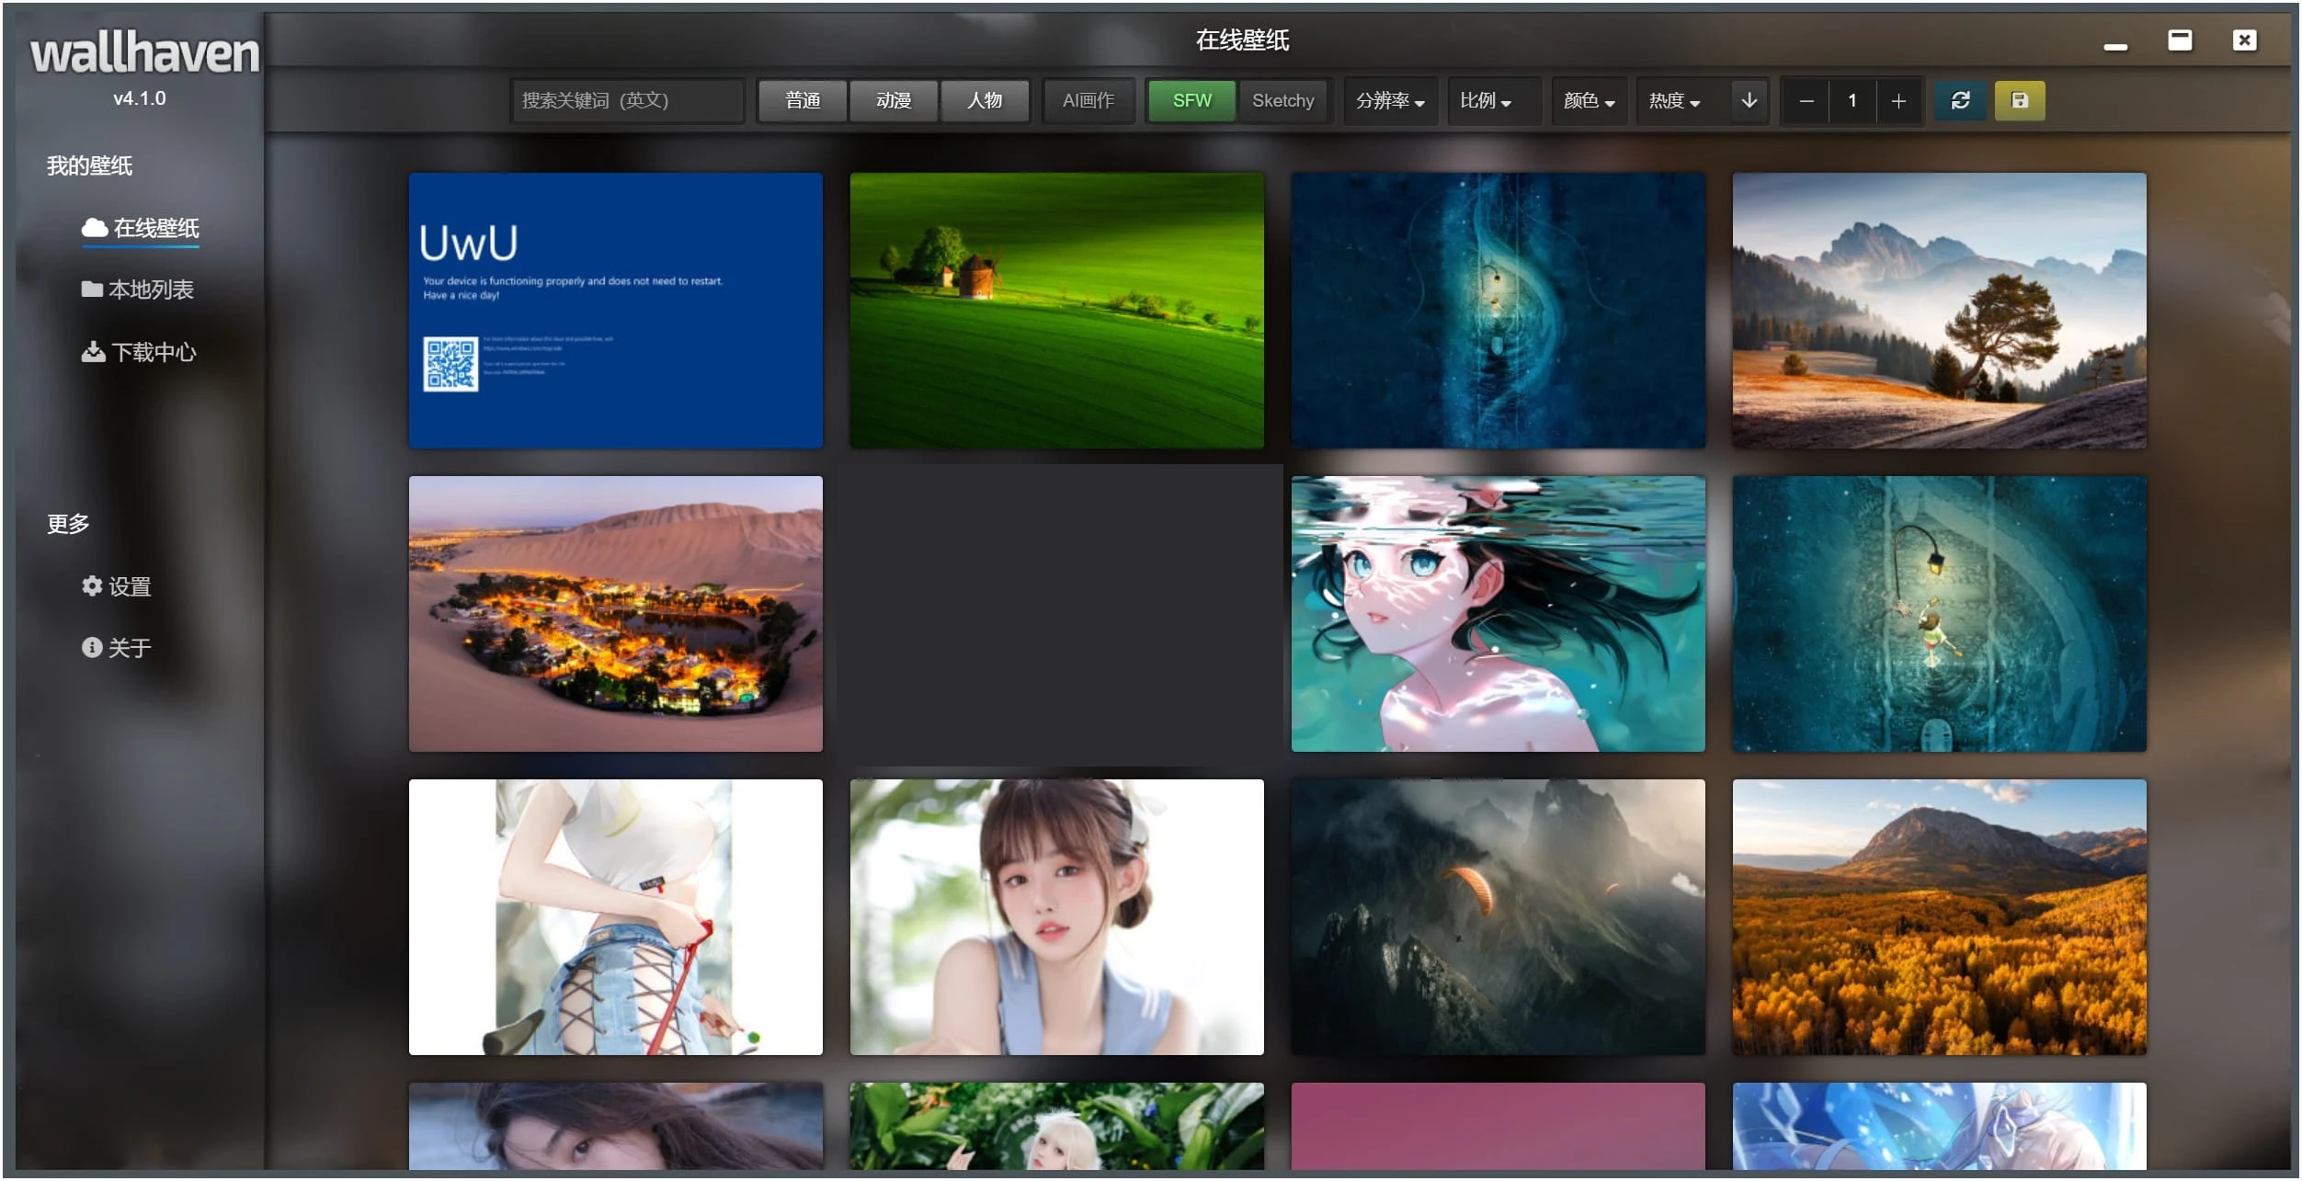The height and width of the screenshot is (1181, 2302).
Task: Expand the 比例 ratio dropdown
Action: click(1486, 100)
